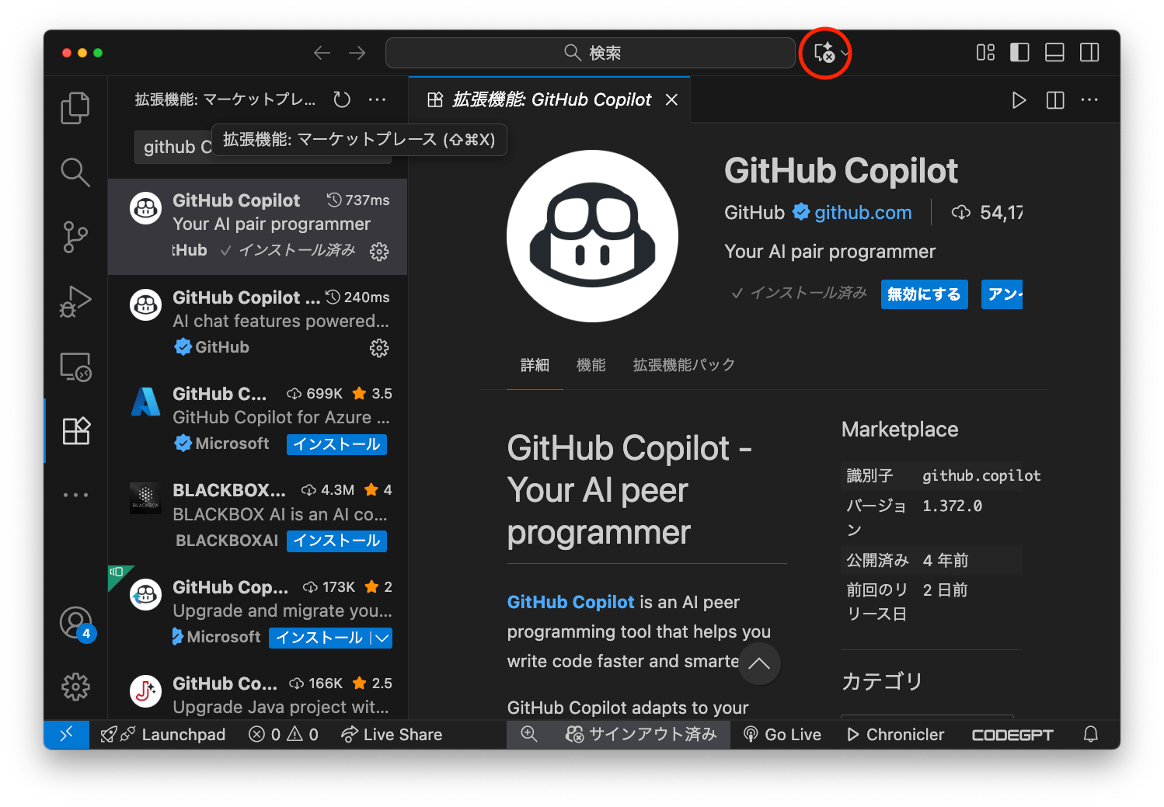Switch to the 機能 tab
Image resolution: width=1164 pixels, height=807 pixels.
click(x=591, y=365)
